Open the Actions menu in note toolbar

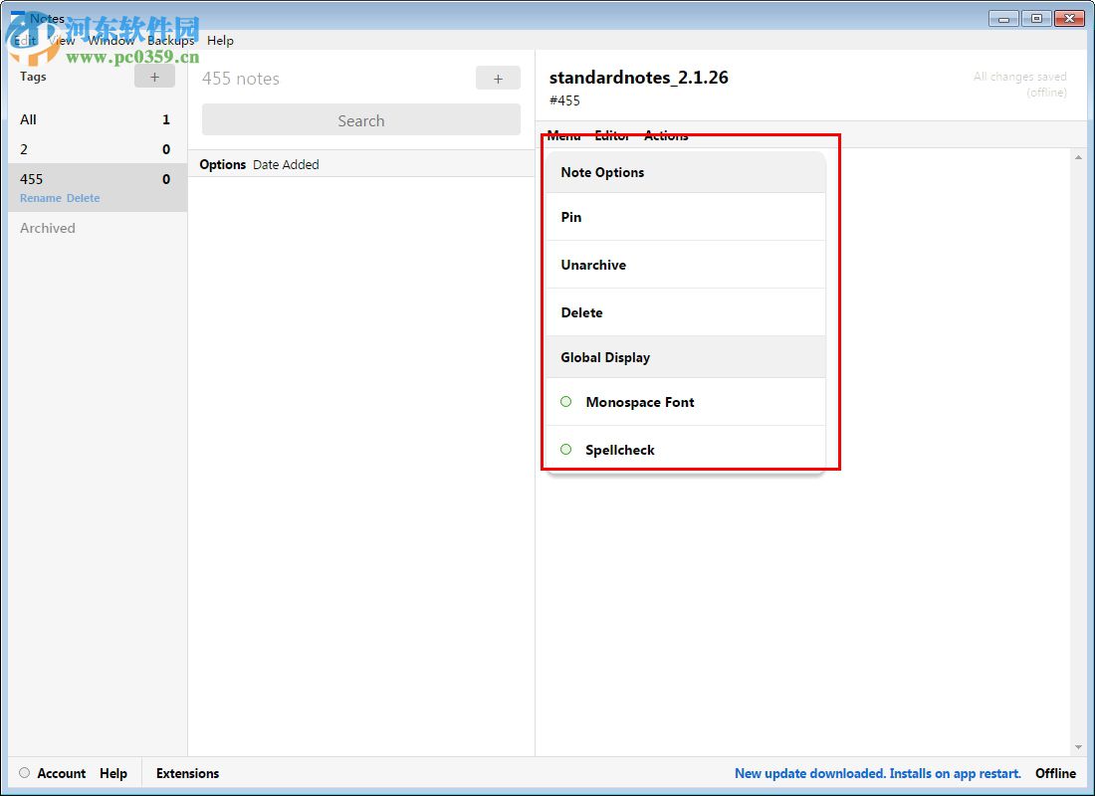point(666,135)
